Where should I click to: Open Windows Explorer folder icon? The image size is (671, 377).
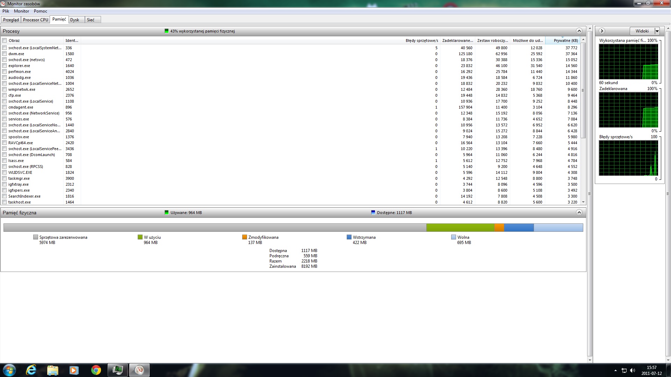pyautogui.click(x=52, y=370)
